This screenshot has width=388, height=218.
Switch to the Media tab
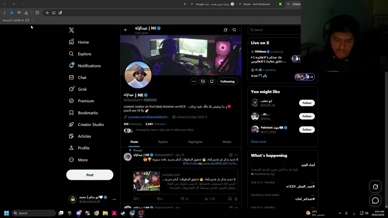[227, 142]
